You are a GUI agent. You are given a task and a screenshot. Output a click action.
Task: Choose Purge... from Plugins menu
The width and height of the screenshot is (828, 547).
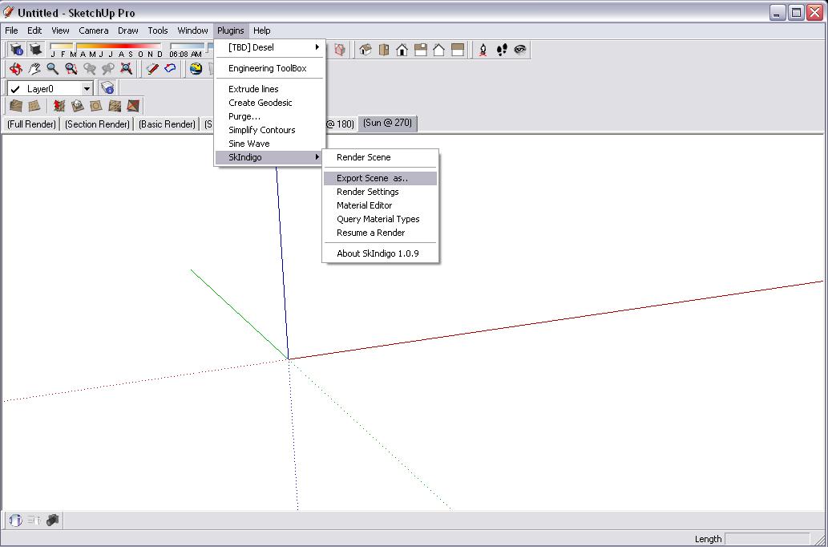click(269, 116)
